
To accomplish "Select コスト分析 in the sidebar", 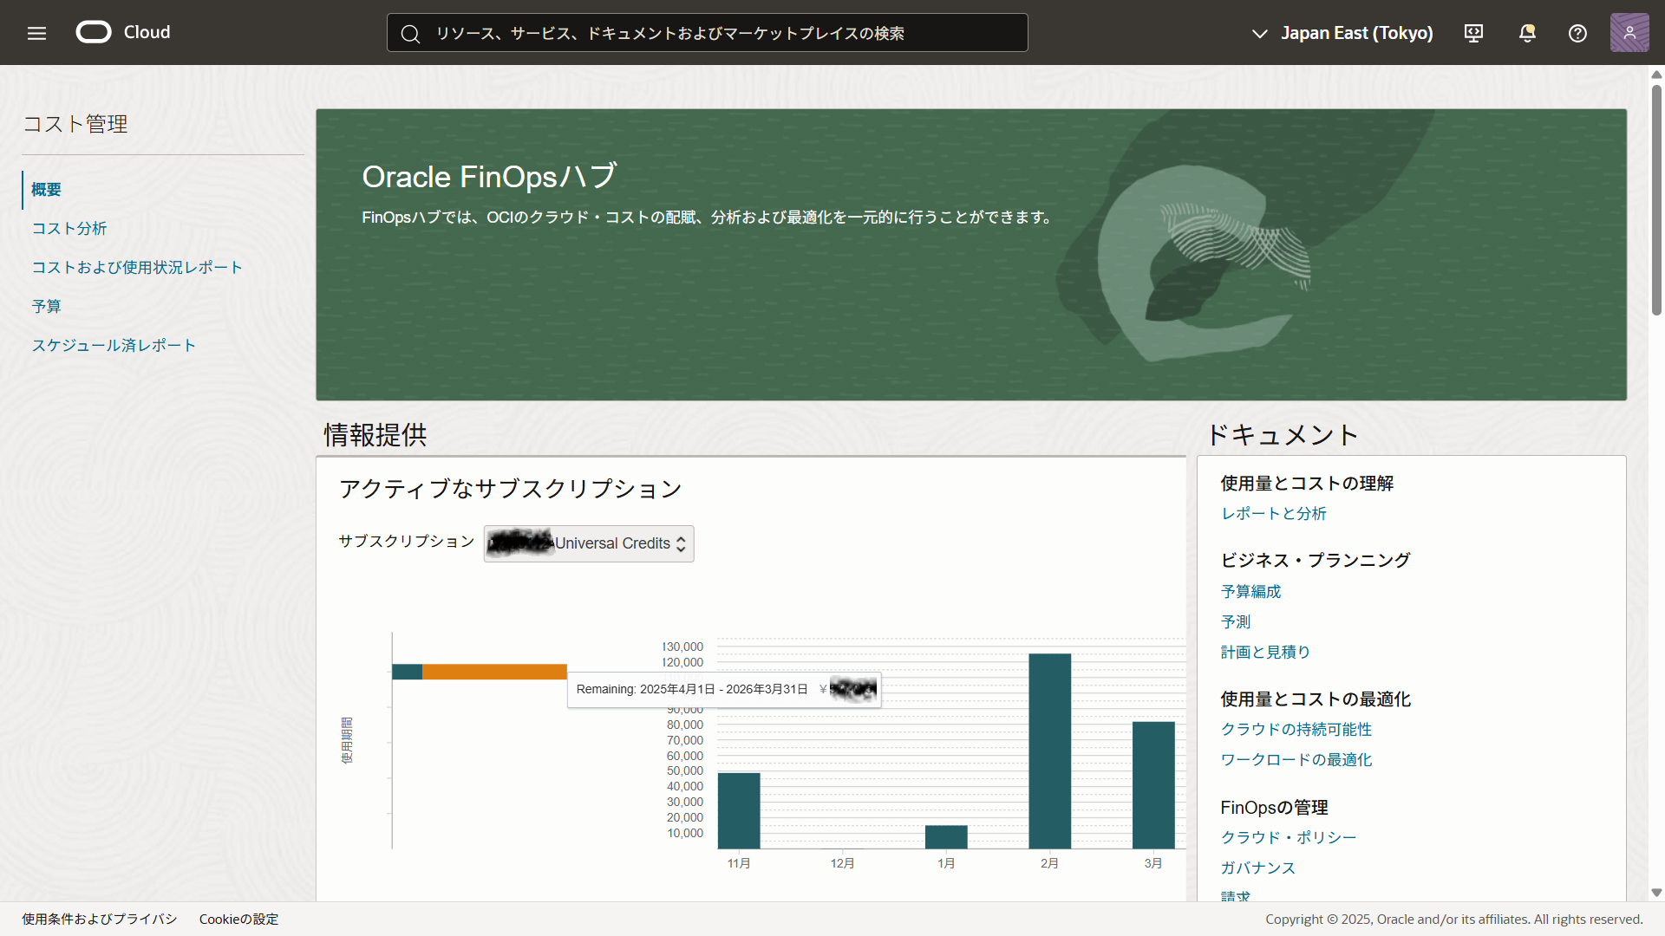I will click(69, 229).
